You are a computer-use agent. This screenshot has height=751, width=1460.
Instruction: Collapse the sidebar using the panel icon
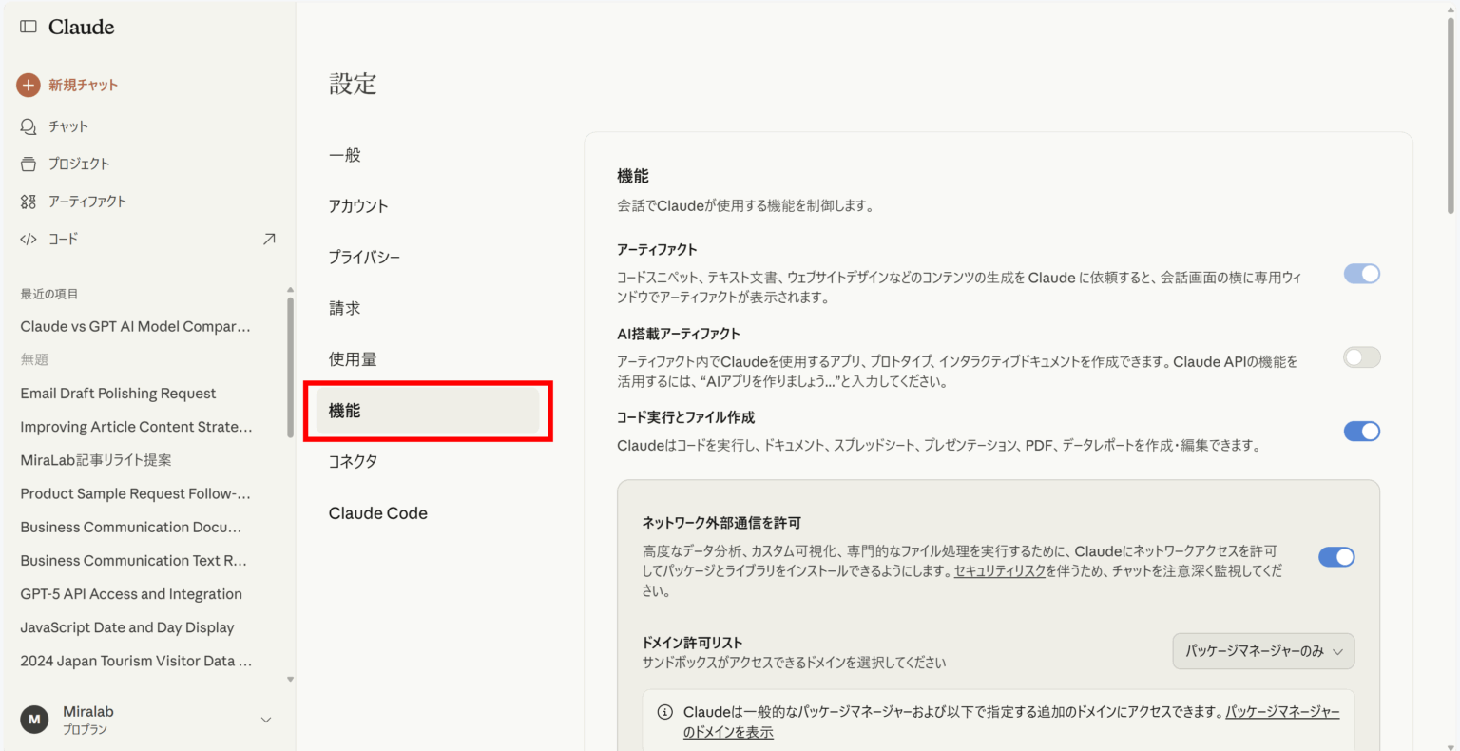(x=29, y=27)
